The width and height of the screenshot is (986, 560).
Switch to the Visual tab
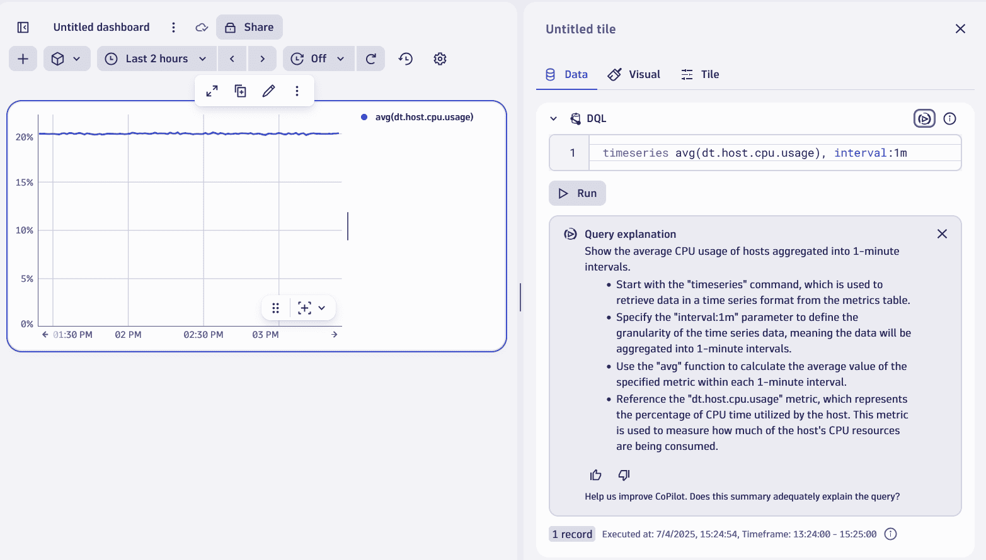pos(634,74)
